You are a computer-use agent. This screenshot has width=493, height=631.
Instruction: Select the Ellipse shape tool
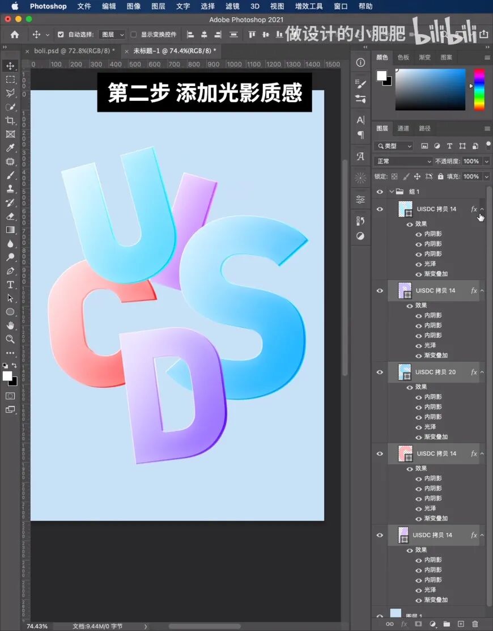point(10,312)
